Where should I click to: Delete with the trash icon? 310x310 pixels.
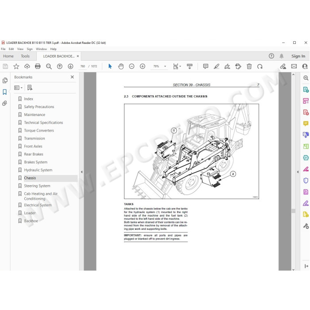click(x=249, y=66)
